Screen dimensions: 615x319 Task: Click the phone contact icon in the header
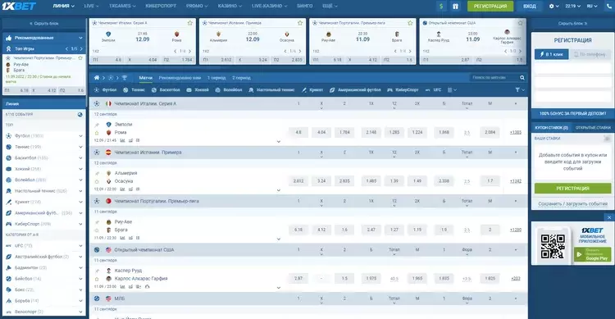coord(608,7)
